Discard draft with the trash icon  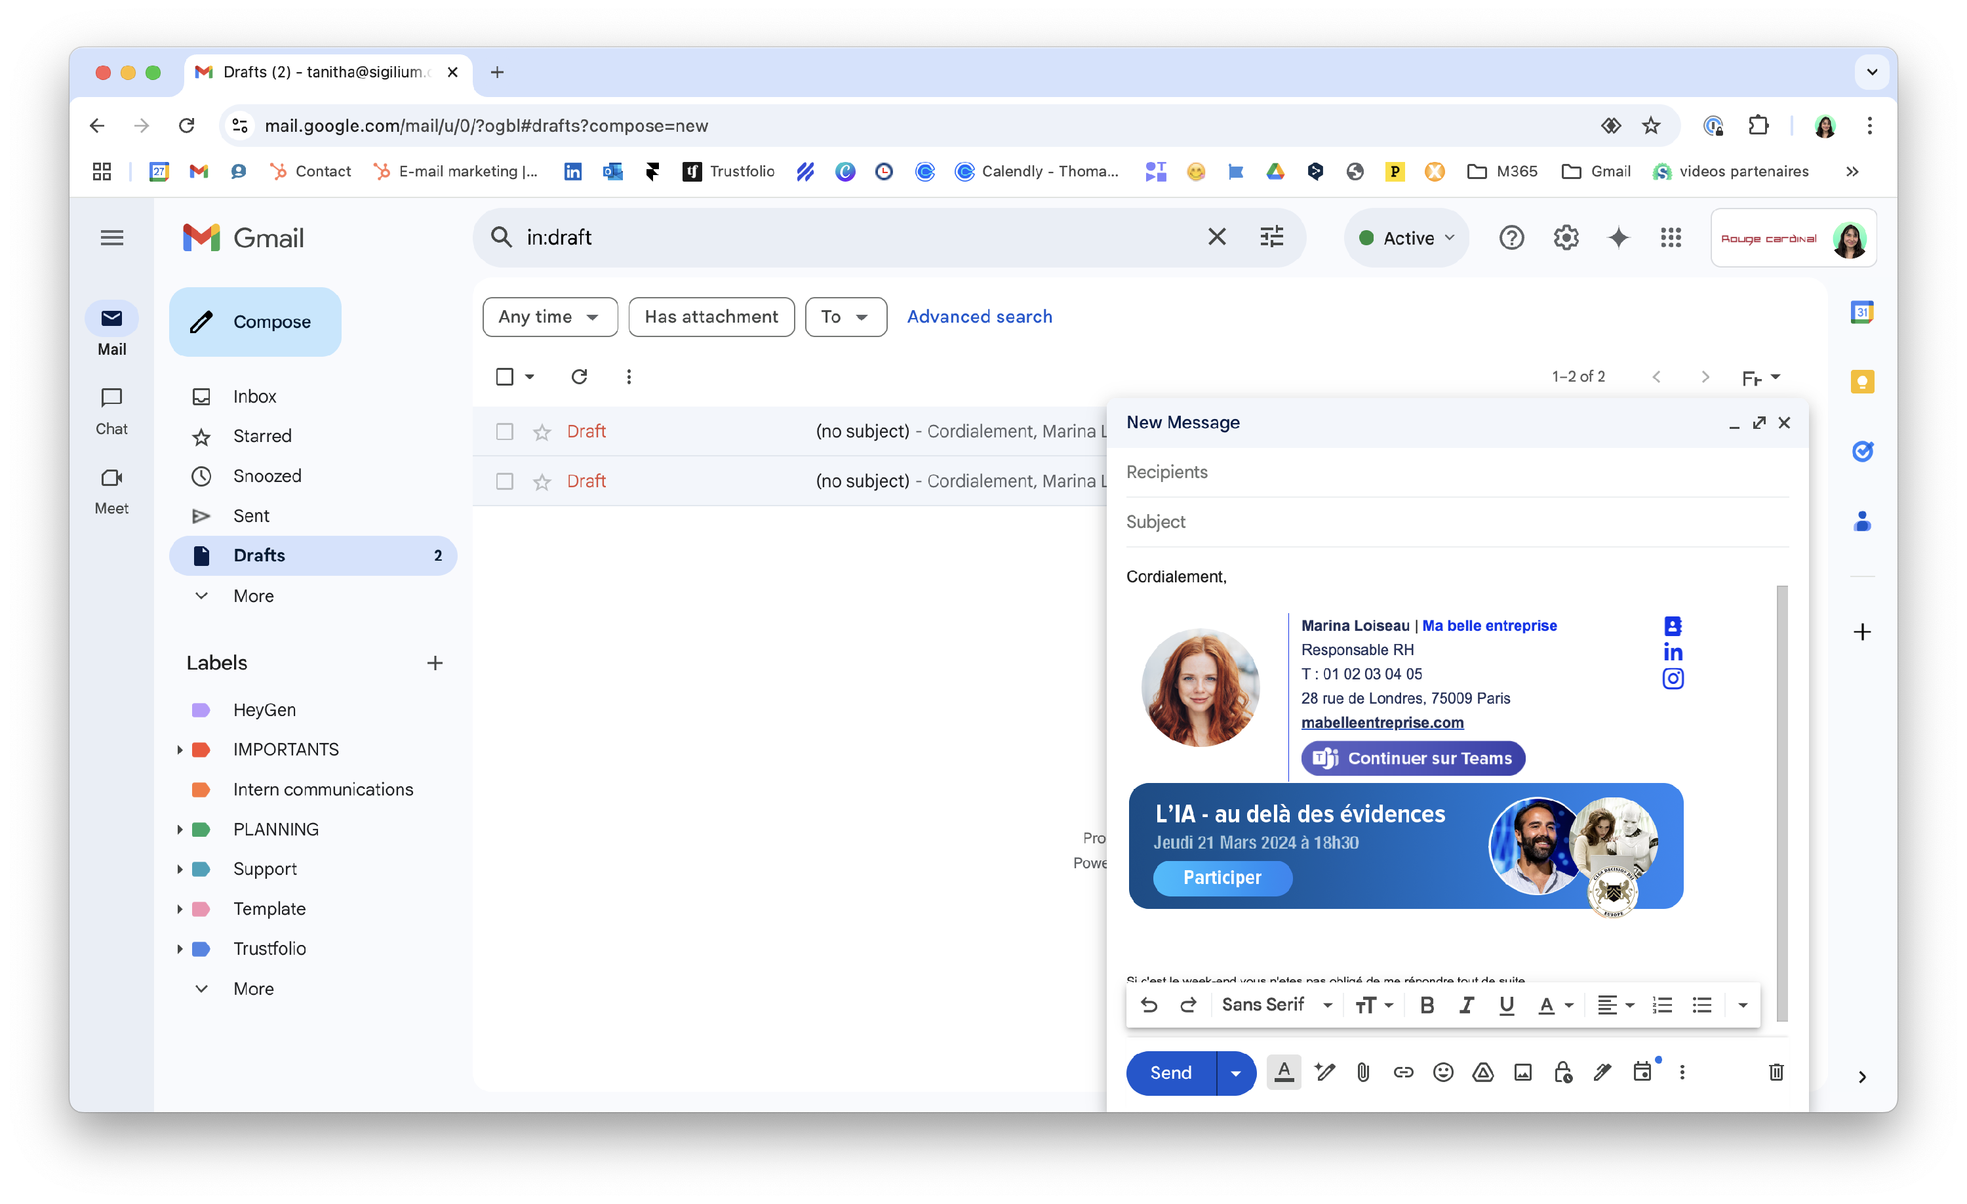coord(1776,1072)
